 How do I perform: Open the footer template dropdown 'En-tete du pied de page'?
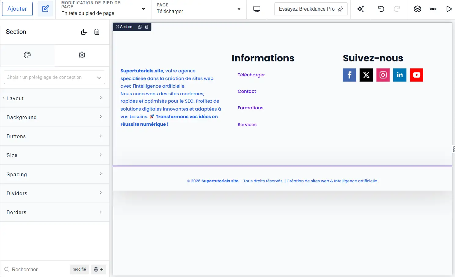(x=103, y=9)
